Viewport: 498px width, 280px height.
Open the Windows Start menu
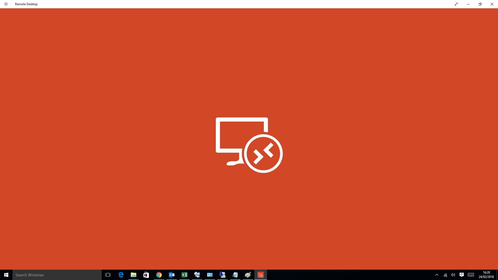(6, 275)
